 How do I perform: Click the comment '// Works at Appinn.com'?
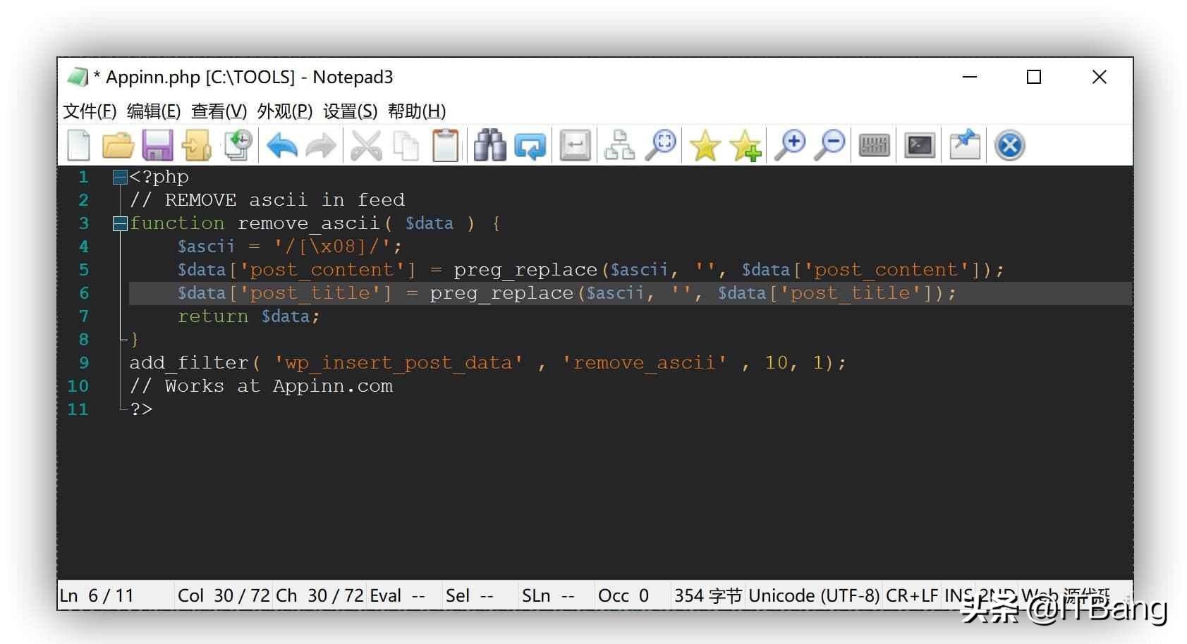[x=261, y=386]
